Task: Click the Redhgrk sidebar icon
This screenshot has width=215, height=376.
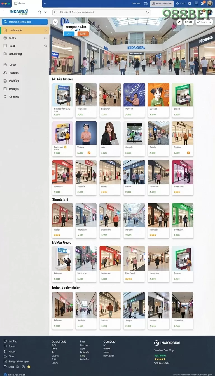Action: [5, 89]
